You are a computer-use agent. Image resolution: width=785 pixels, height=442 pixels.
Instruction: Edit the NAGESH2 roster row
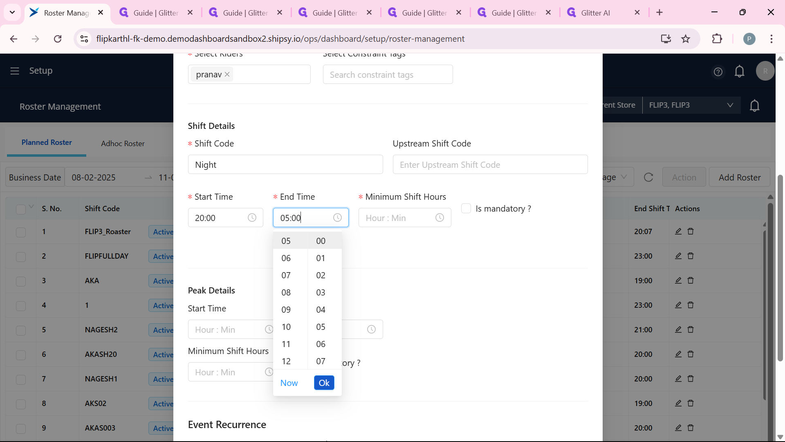678,329
